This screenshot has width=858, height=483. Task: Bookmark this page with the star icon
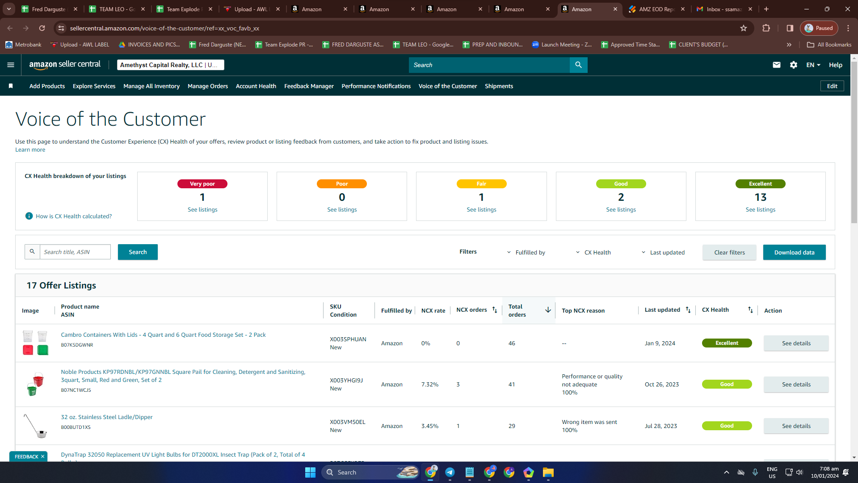[x=744, y=28]
